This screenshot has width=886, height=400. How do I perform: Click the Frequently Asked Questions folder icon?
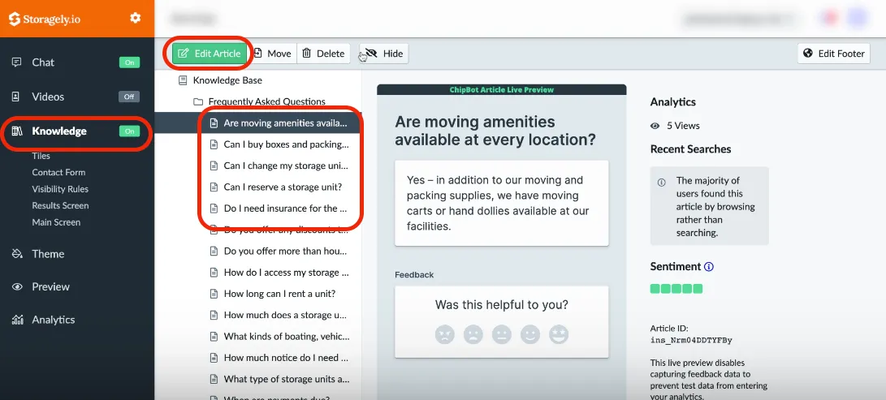[198, 101]
